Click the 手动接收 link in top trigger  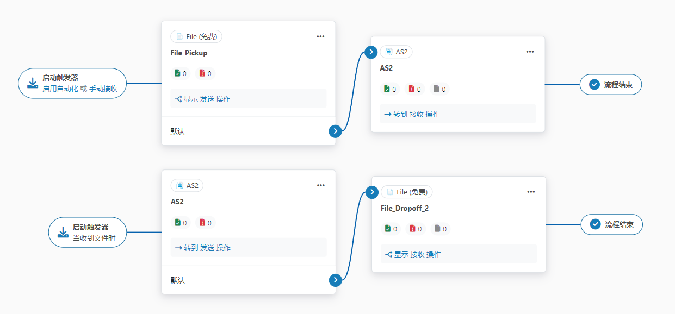click(x=103, y=89)
